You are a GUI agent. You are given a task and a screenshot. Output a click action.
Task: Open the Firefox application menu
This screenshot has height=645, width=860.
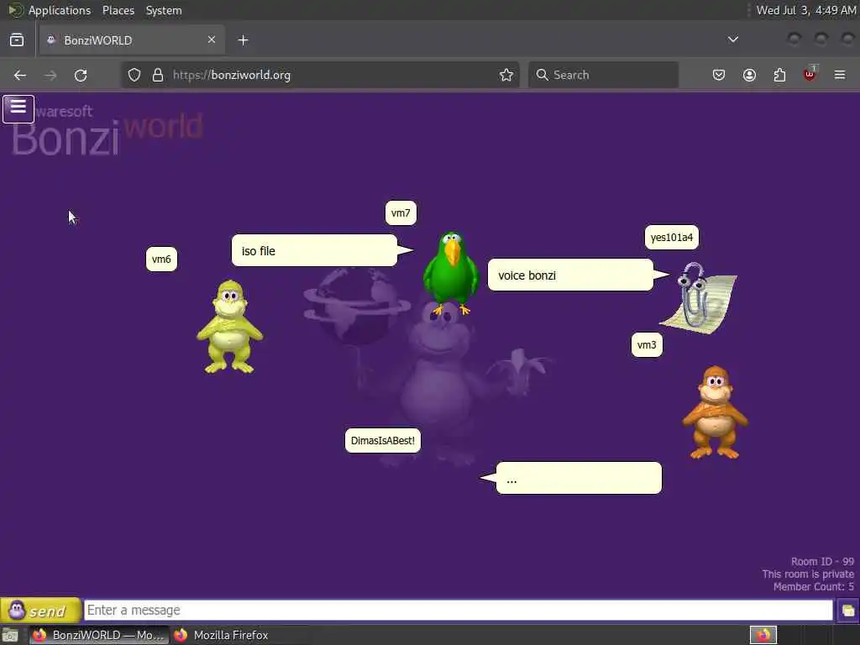click(840, 75)
